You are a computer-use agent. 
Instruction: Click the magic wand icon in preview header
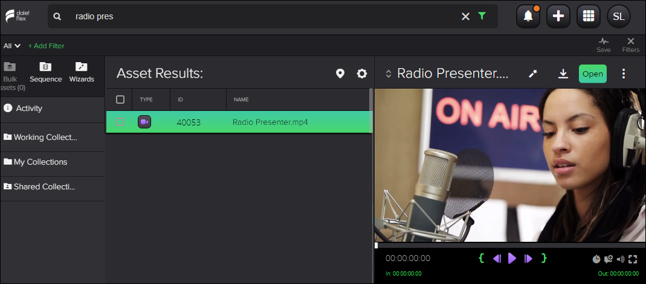[x=532, y=74]
